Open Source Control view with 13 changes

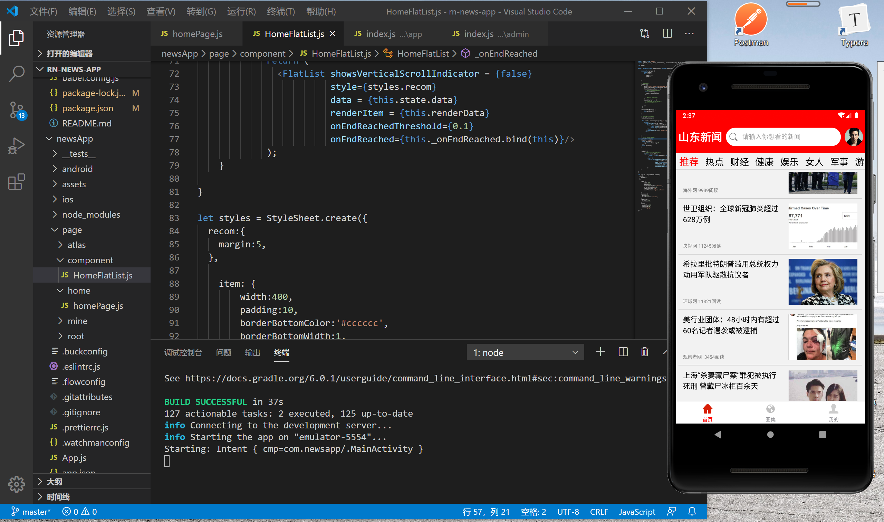[16, 110]
